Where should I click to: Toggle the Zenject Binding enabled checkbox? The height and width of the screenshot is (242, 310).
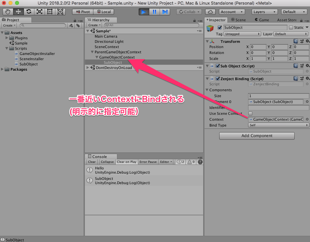(x=218, y=78)
